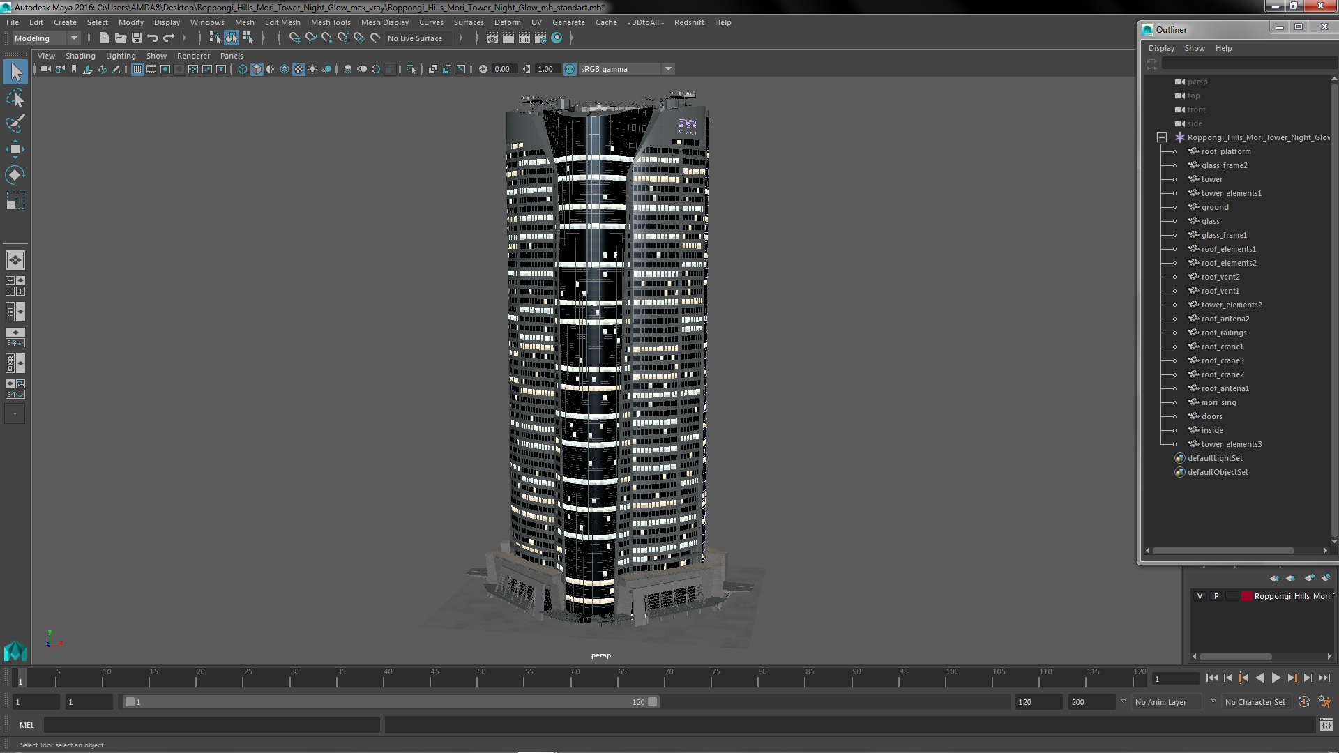
Task: Select the arrow Select Tool
Action: click(x=15, y=72)
